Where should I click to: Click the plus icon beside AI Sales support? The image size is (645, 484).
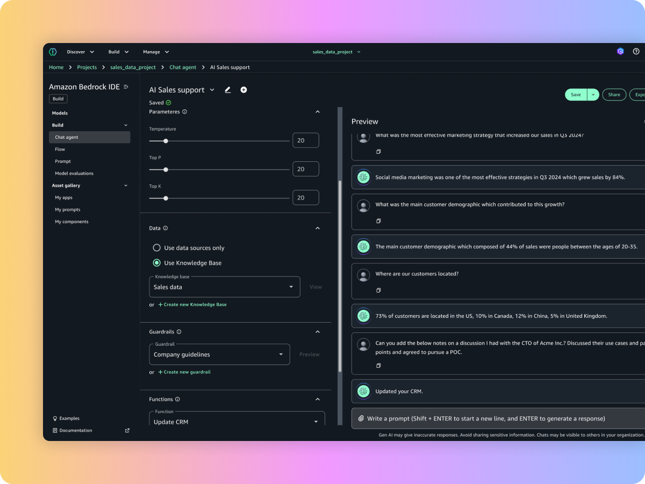[243, 90]
